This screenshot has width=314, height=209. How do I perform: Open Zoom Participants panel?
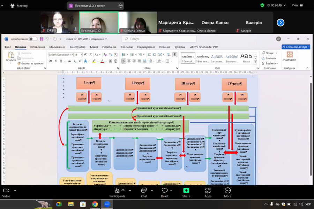pos(117,193)
